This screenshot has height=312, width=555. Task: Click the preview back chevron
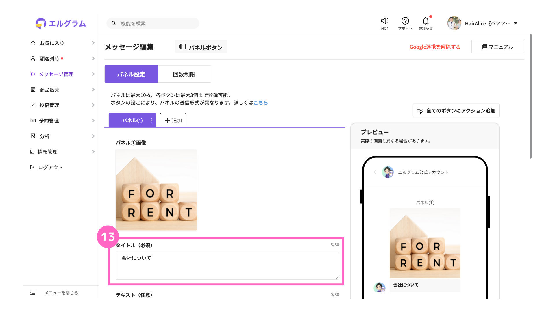pos(375,172)
